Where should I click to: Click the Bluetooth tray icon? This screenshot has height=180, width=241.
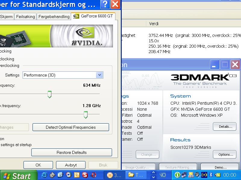pyautogui.click(x=211, y=175)
